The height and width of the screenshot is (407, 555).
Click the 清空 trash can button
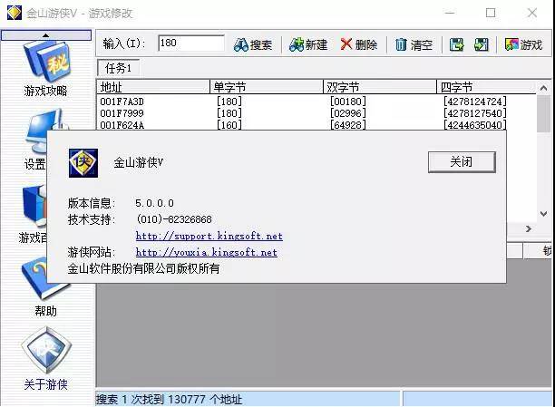coord(414,45)
